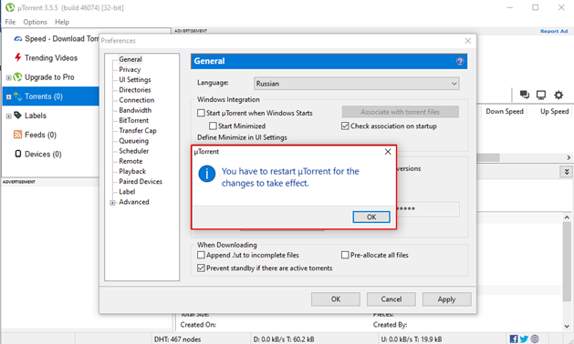Select Paired Devices in preferences tree
This screenshot has height=344, width=574.
pyautogui.click(x=141, y=181)
